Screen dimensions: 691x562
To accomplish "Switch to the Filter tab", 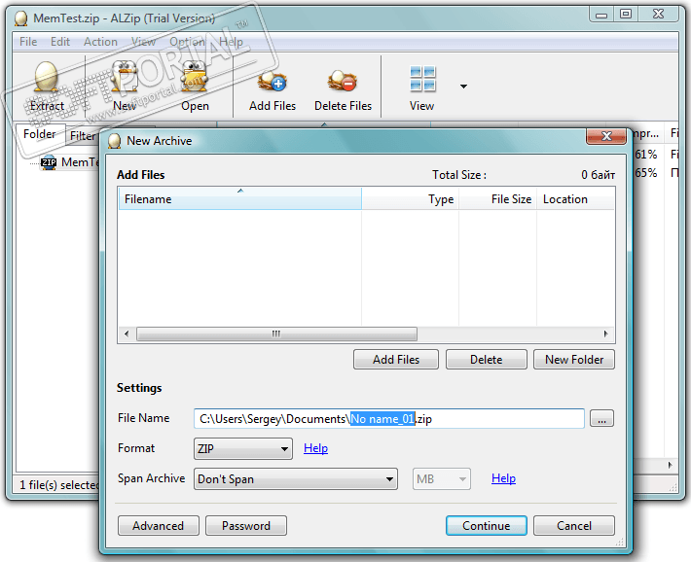I will click(83, 136).
